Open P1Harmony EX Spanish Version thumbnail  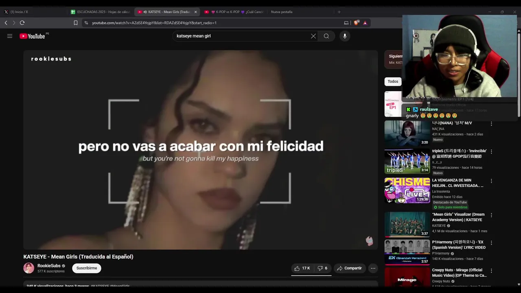click(x=407, y=252)
